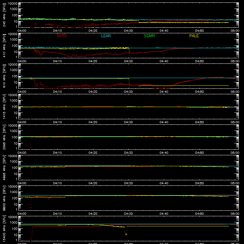Select the 8800 MHz [SFU] axis title
The height and width of the screenshot is (244, 244).
click(4, 198)
